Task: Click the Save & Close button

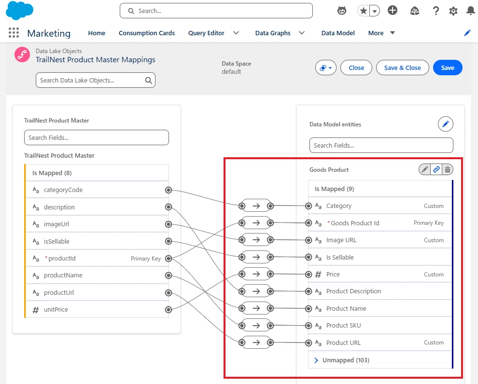Action: 402,68
